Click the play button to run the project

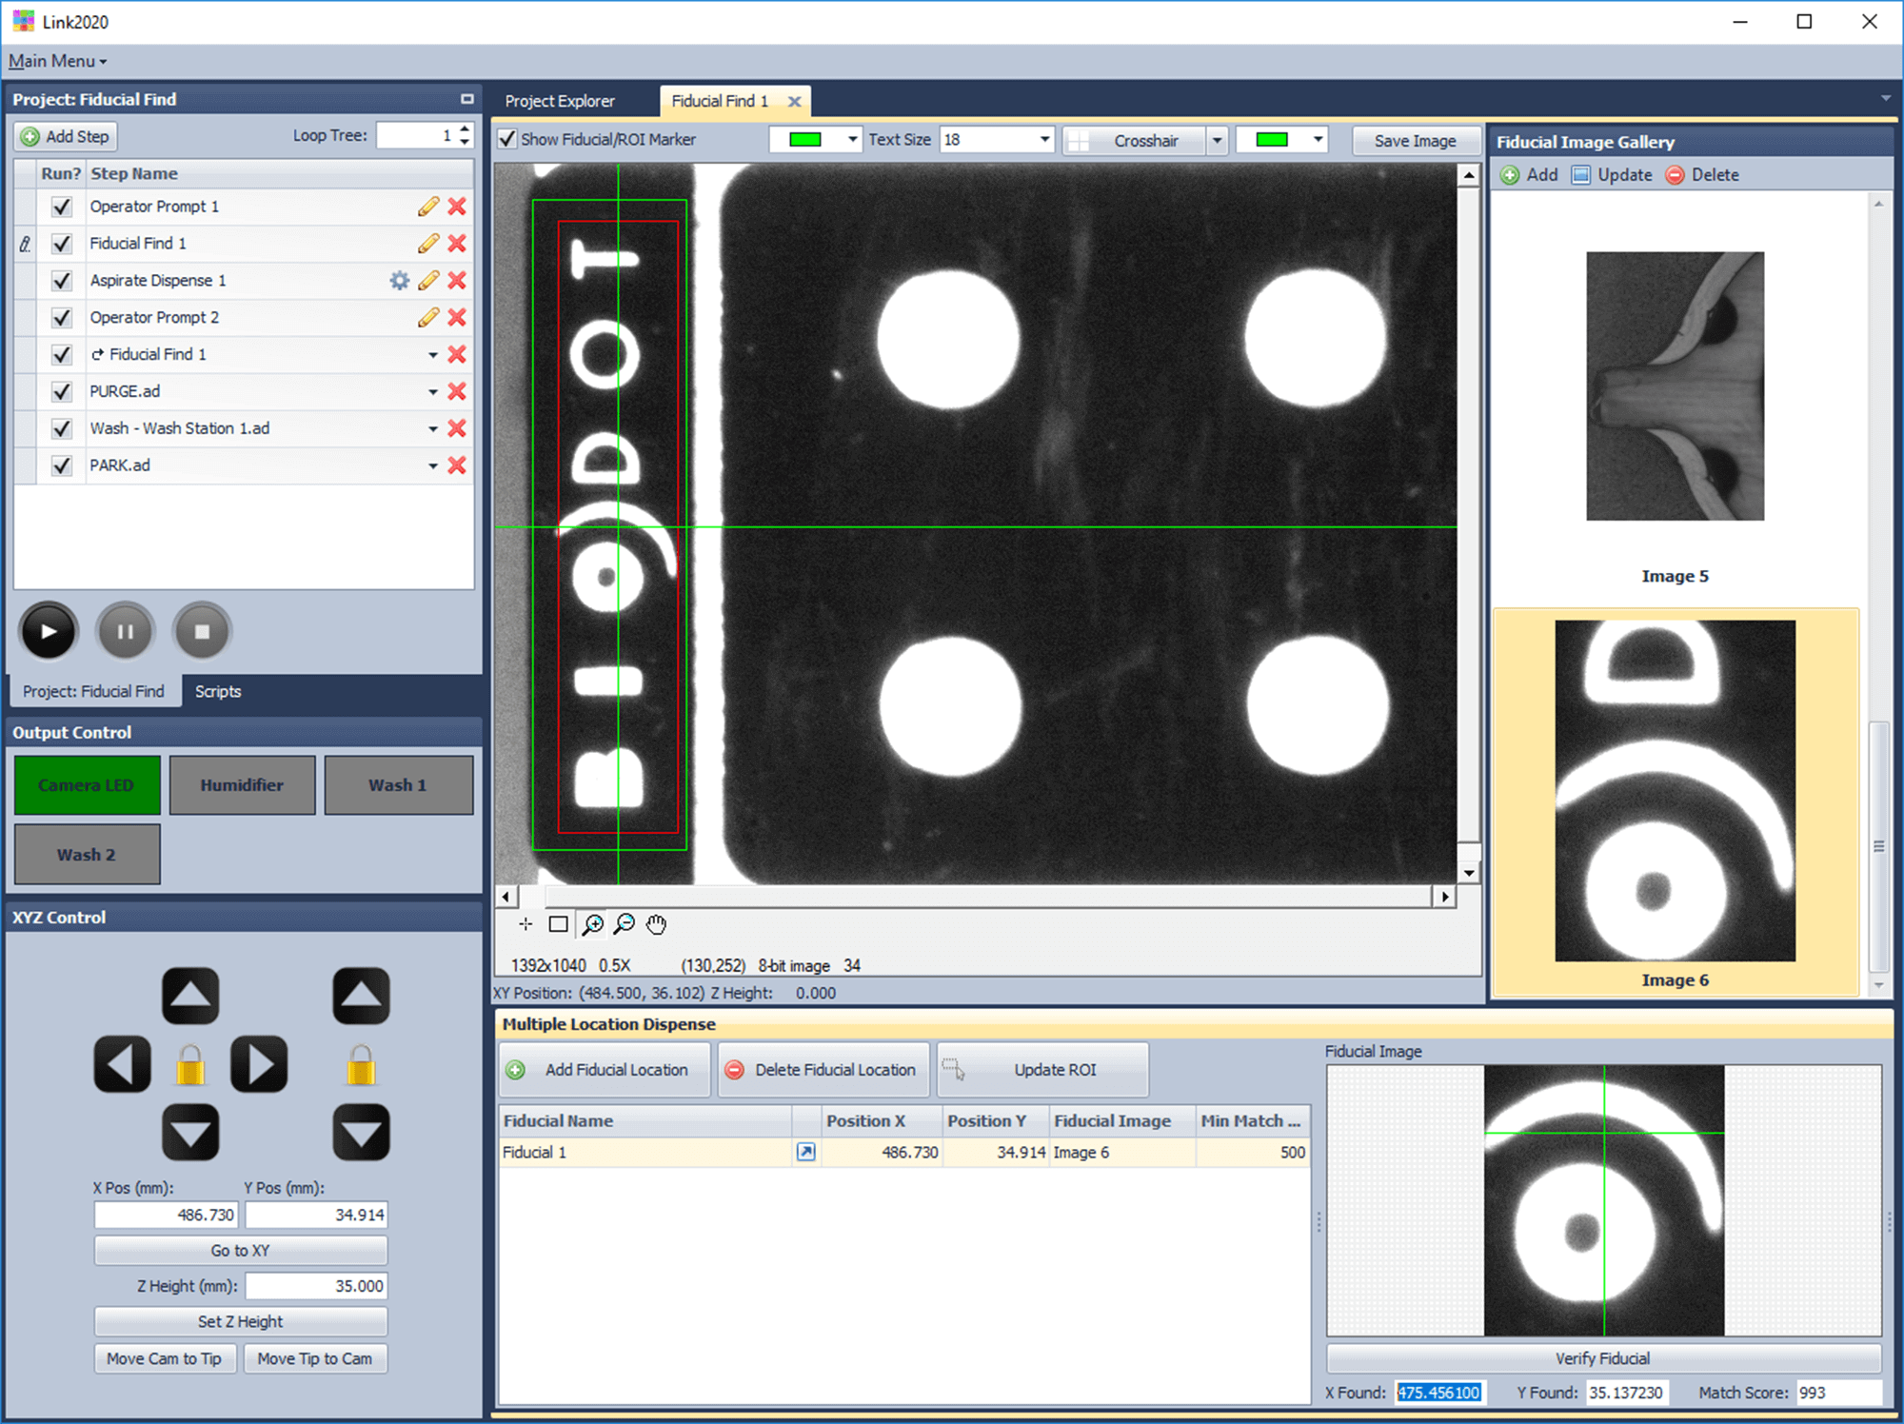point(49,631)
